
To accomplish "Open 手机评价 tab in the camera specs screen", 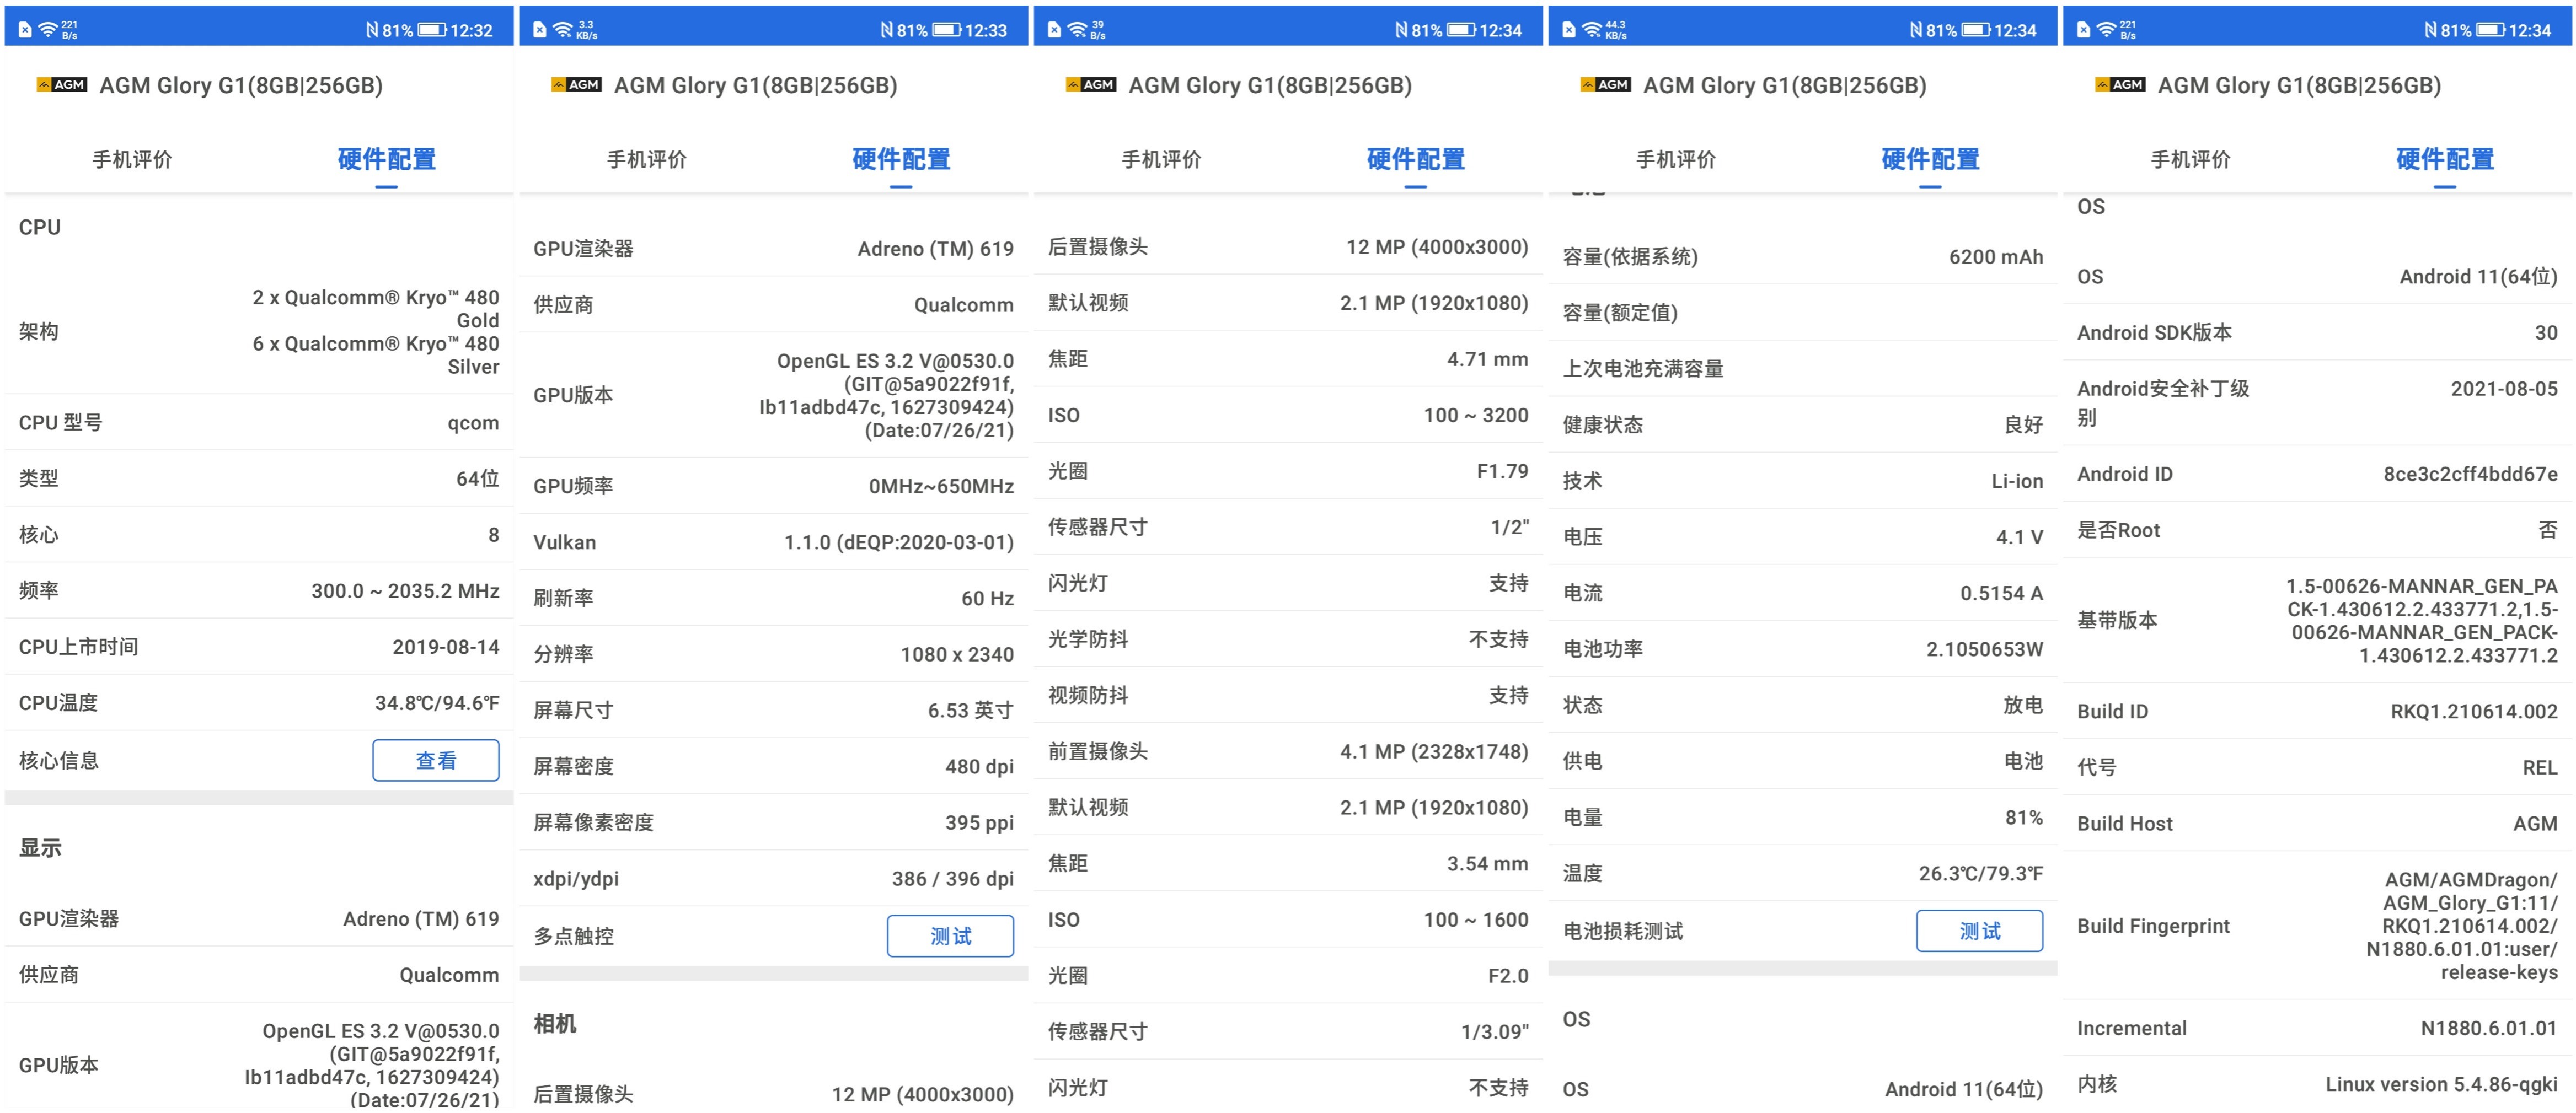I will tap(1161, 159).
